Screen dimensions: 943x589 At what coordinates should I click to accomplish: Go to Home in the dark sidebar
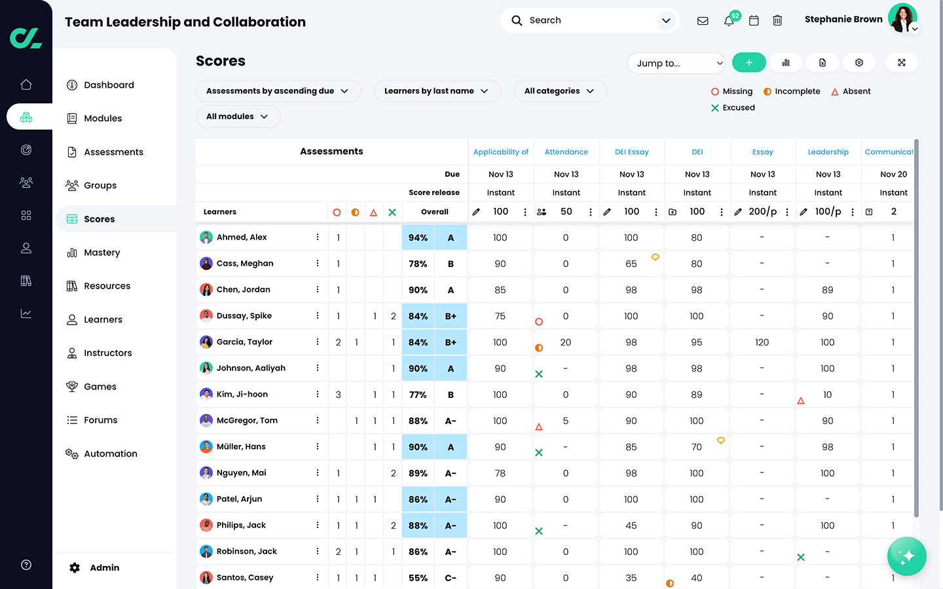coord(26,84)
